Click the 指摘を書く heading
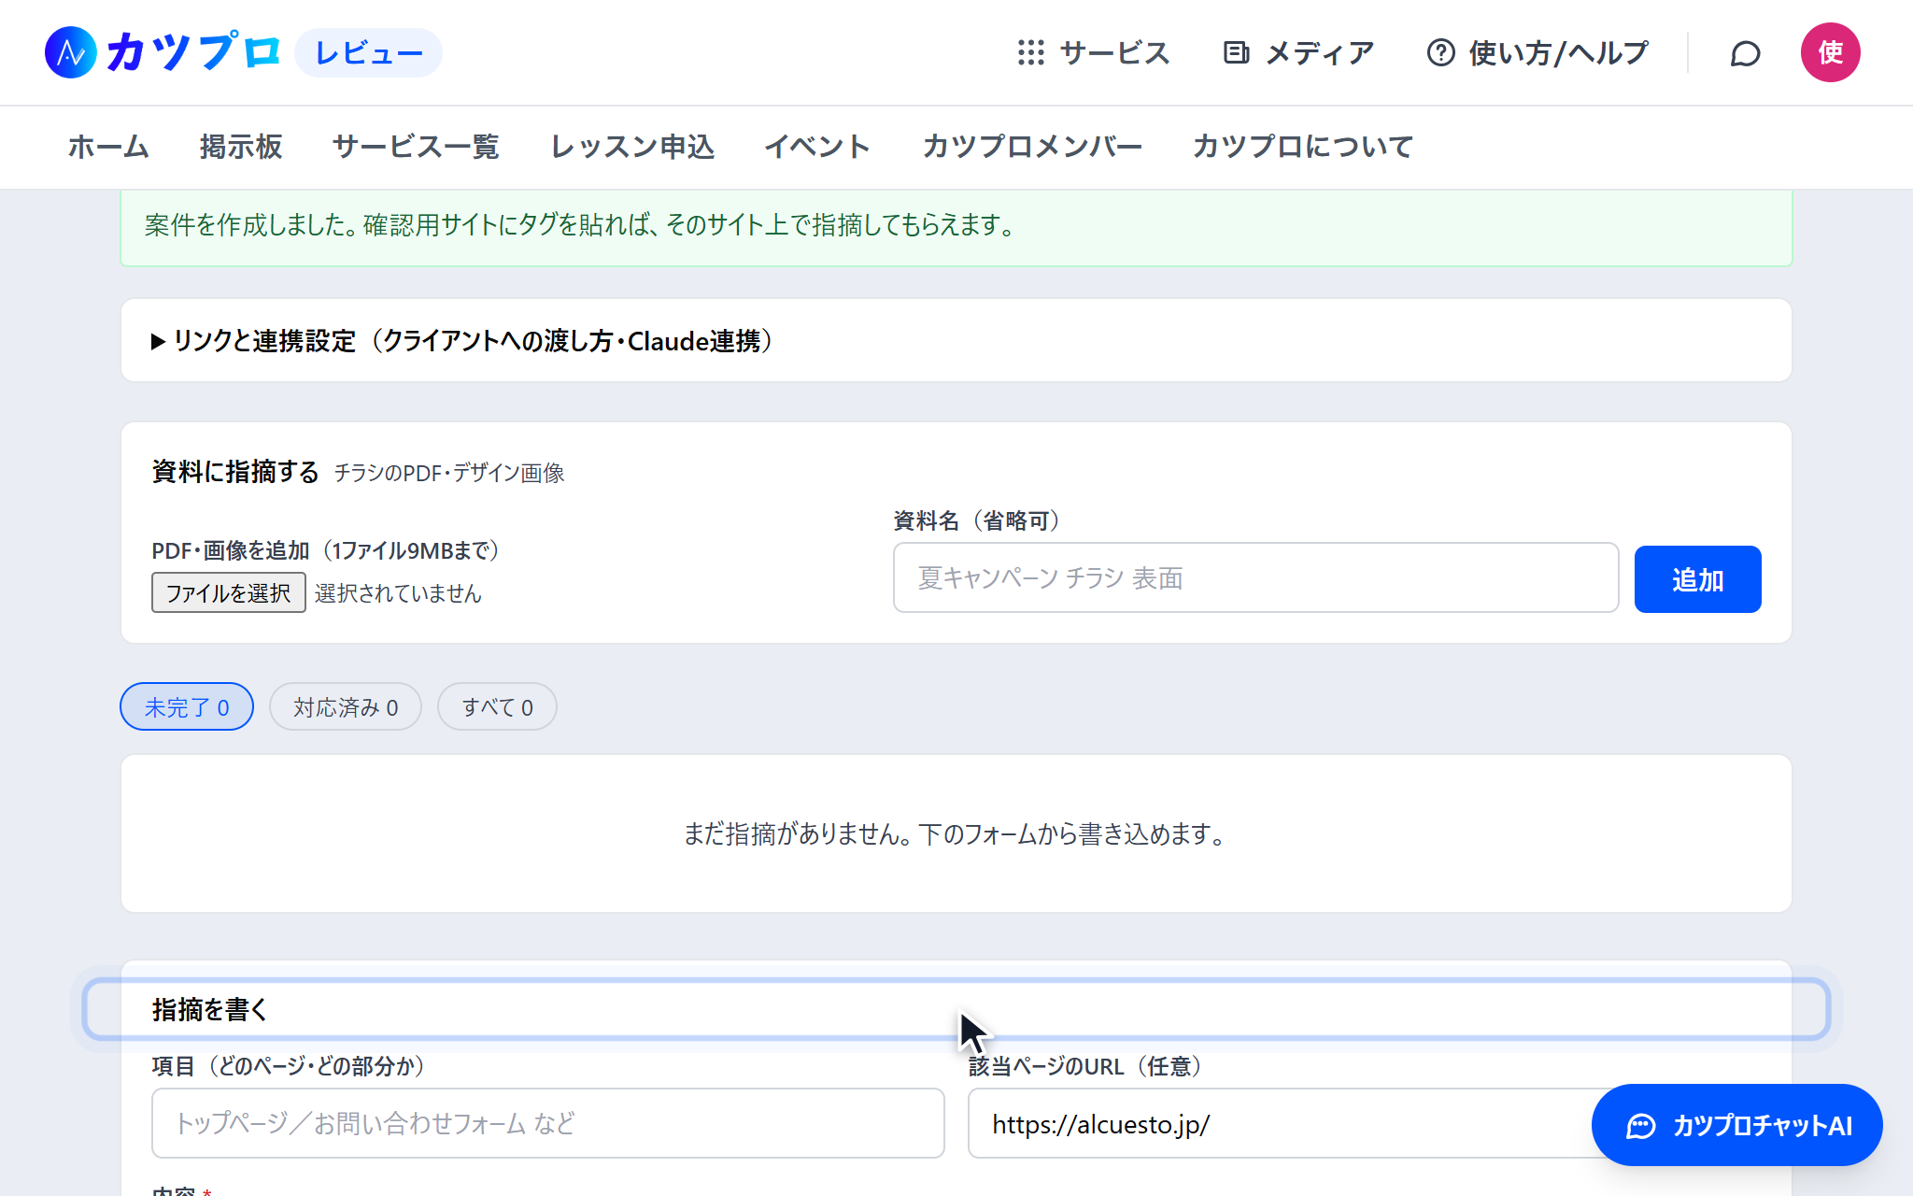This screenshot has height=1196, width=1913. [210, 1010]
